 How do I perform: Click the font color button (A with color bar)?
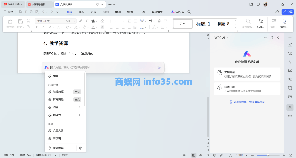[x=93, y=27]
